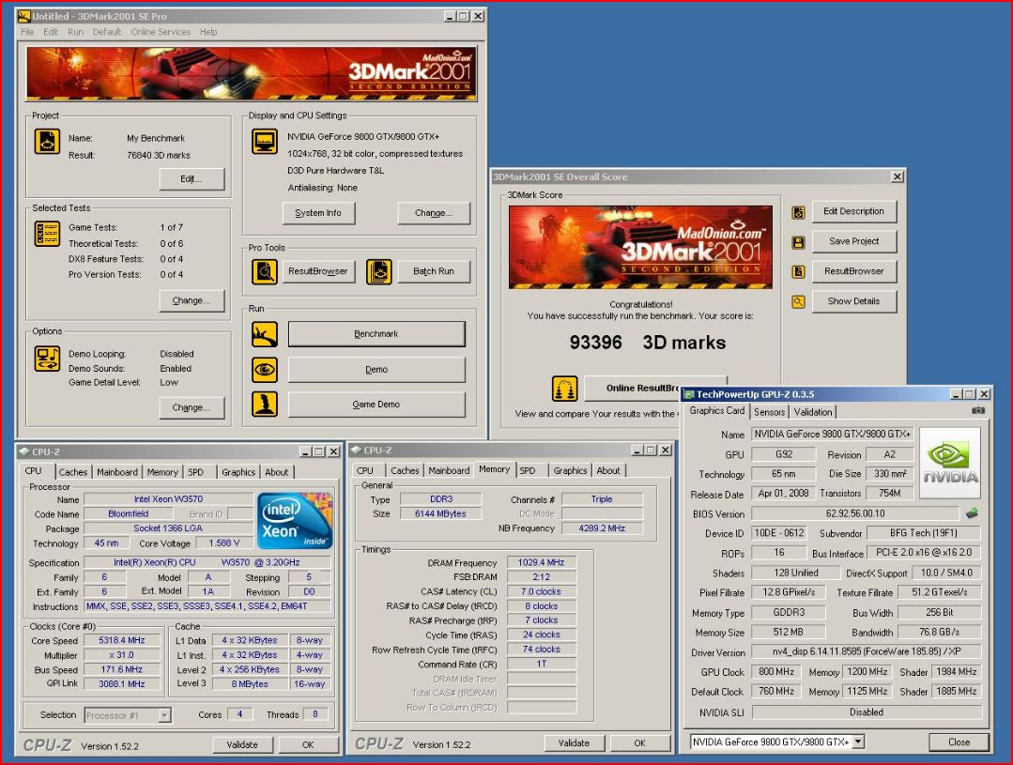Click Change... button under Selected Tests
The width and height of the screenshot is (1013, 765).
click(192, 300)
